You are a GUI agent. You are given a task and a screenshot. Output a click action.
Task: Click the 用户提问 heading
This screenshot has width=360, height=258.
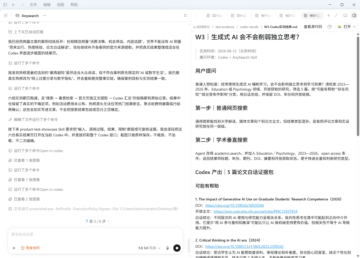click(x=206, y=71)
